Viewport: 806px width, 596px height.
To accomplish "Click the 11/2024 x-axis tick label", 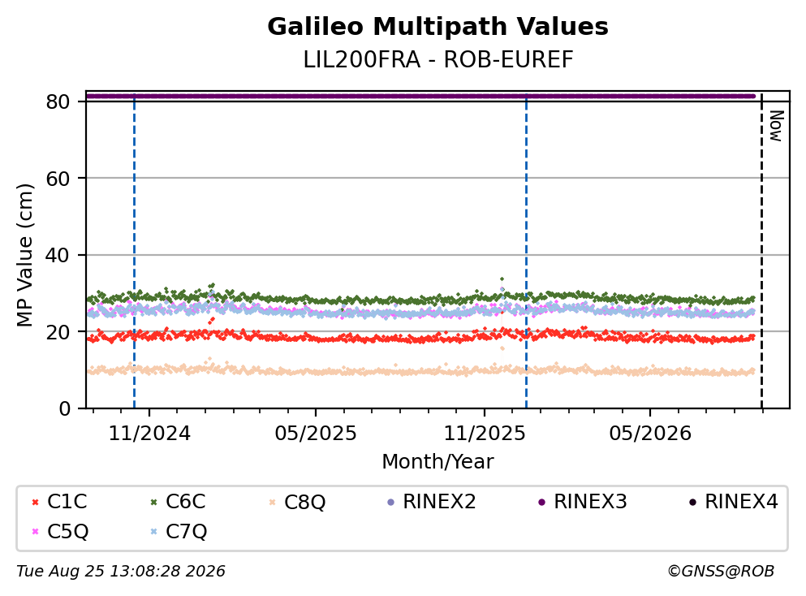I will (149, 434).
